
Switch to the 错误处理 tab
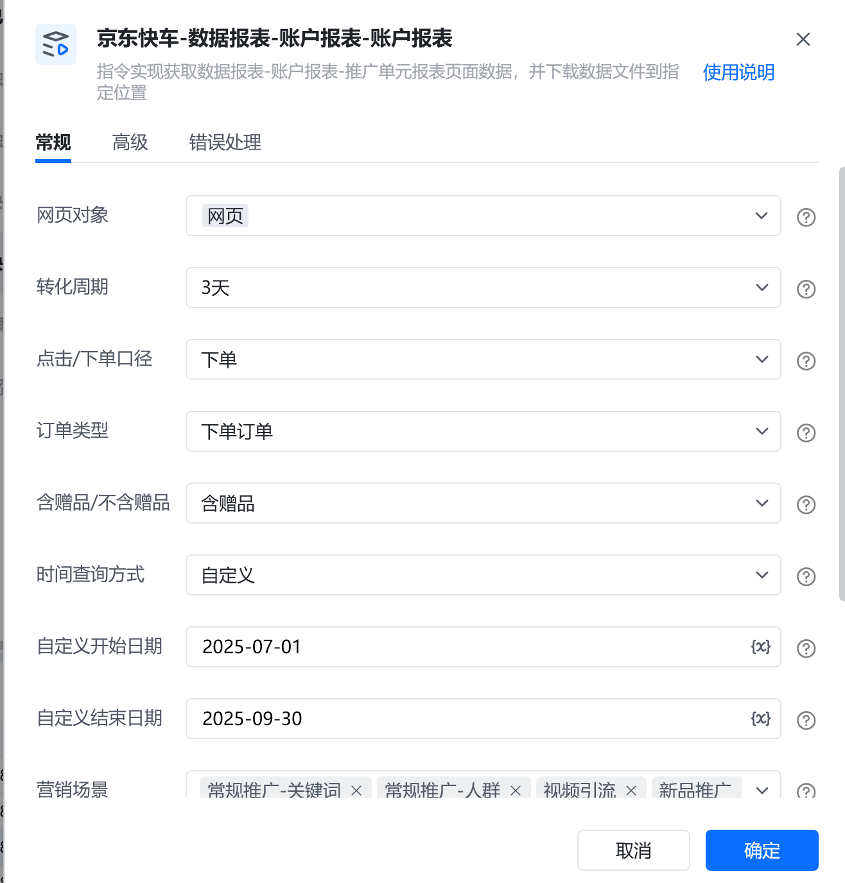(x=225, y=142)
